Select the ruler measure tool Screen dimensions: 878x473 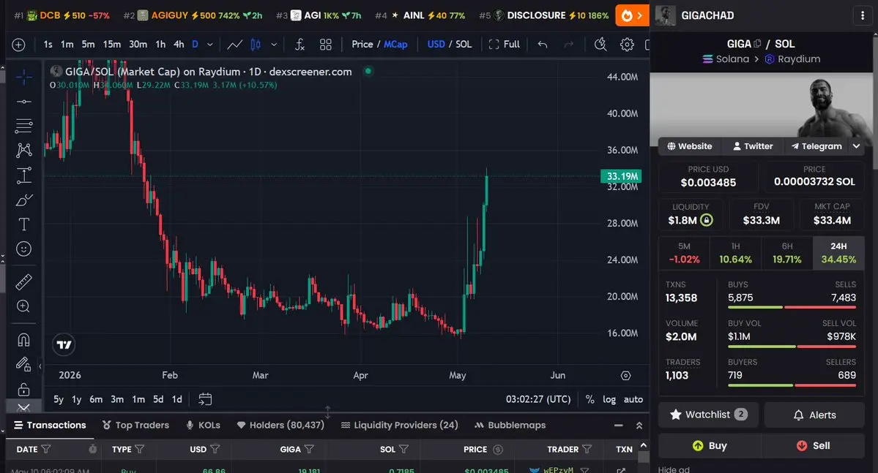click(x=23, y=281)
